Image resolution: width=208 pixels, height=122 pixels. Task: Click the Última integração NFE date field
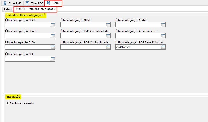pyautogui.click(x=28, y=59)
